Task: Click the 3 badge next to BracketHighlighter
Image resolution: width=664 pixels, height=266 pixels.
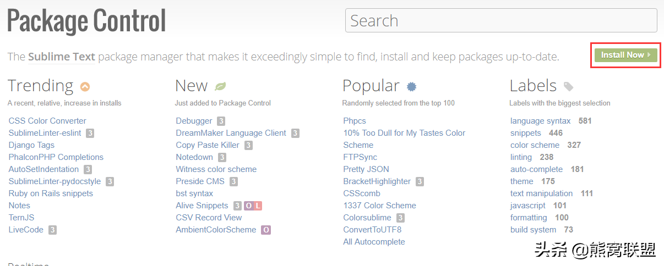Action: click(x=420, y=181)
